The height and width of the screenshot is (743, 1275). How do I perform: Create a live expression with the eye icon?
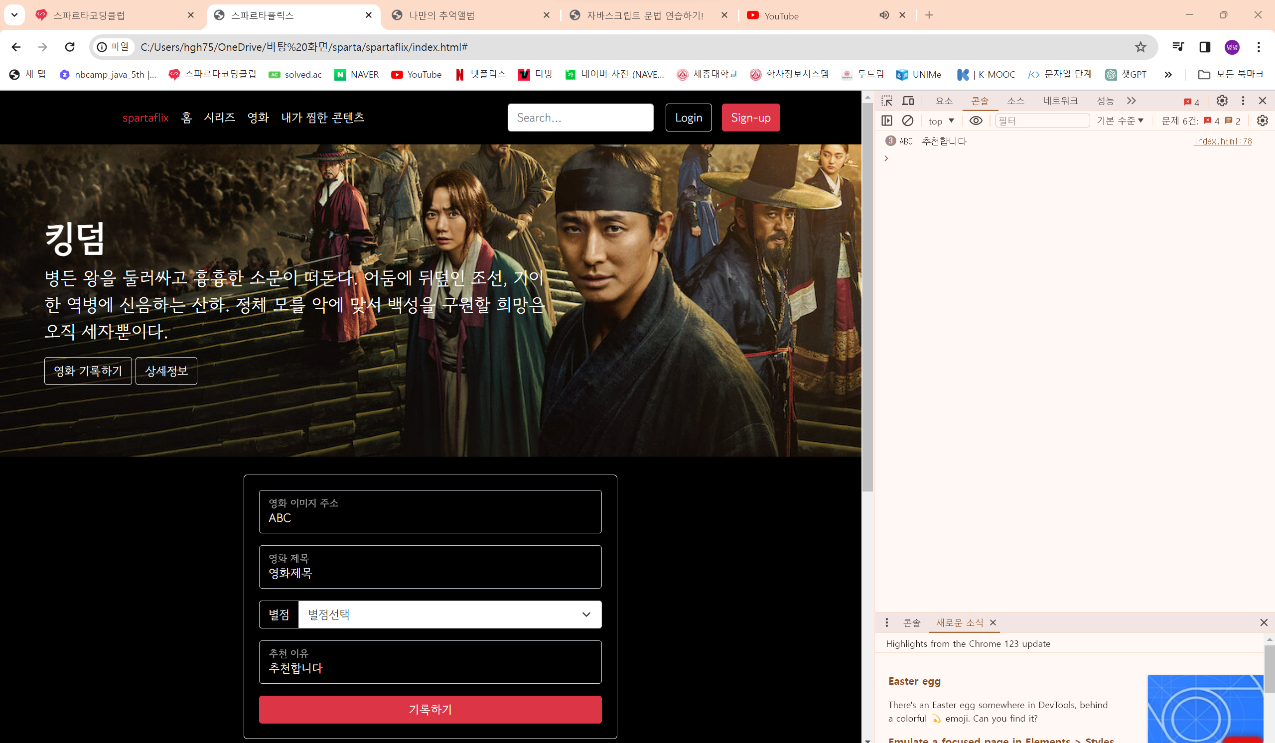click(976, 121)
